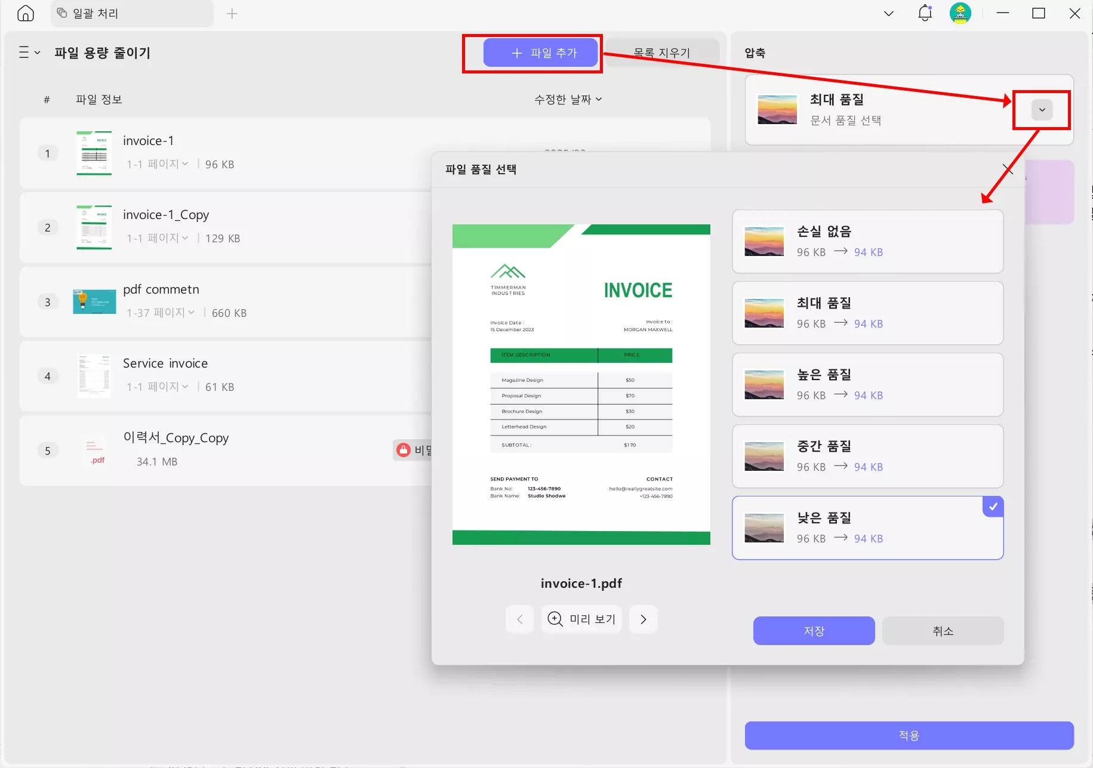The image size is (1093, 768).
Task: Close the 파일 품질 선택 dialog with X
Action: pyautogui.click(x=1009, y=169)
